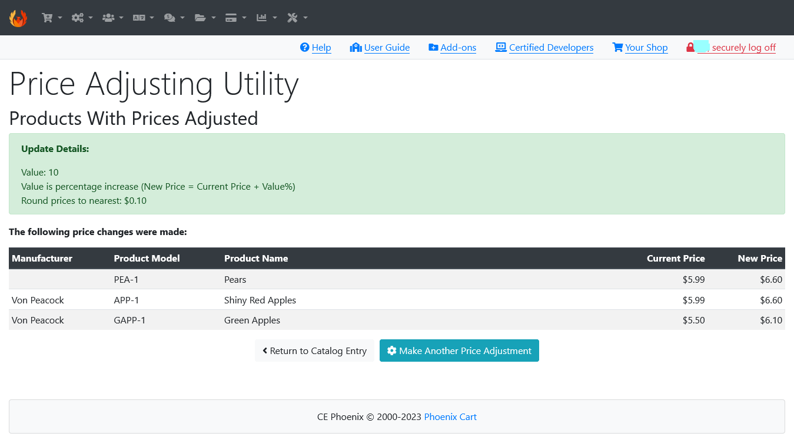
Task: Click the 'Value: 10' update detail
Action: (40, 172)
